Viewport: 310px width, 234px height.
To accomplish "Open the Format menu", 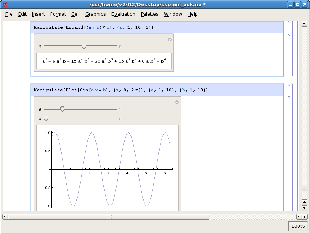I will click(x=58, y=14).
